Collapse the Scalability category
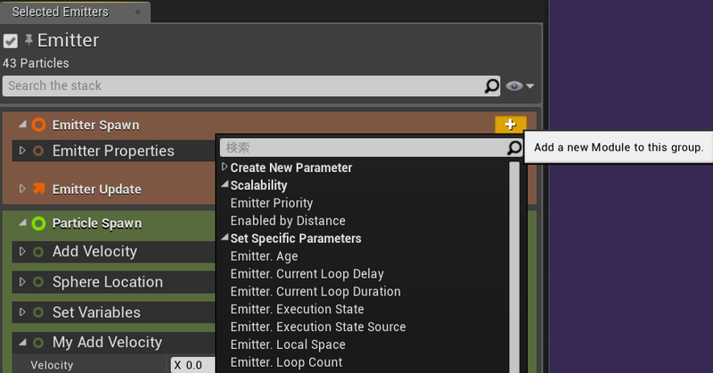713x373 pixels. pyautogui.click(x=225, y=184)
